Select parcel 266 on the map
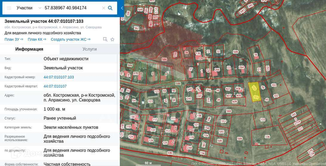 point(217,70)
